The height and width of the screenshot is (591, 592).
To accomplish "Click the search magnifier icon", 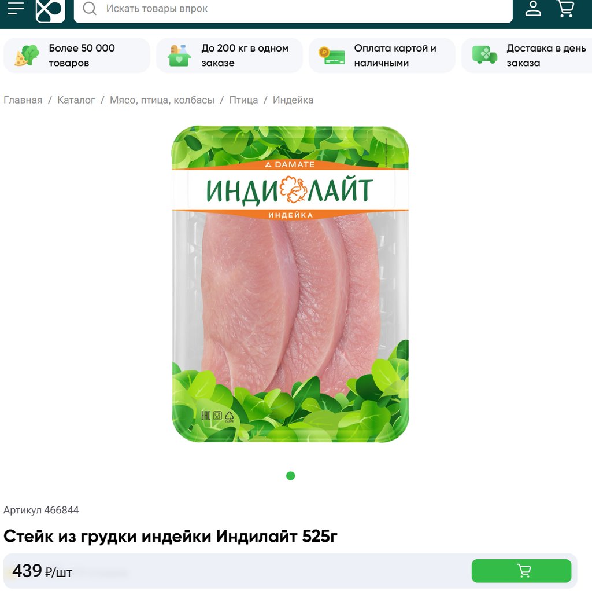I will click(x=90, y=8).
